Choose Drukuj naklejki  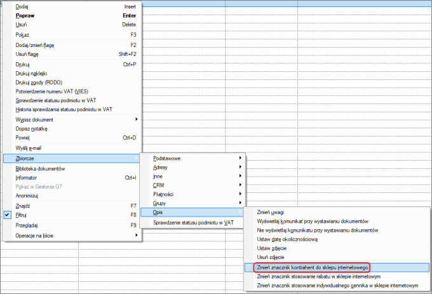coord(72,74)
